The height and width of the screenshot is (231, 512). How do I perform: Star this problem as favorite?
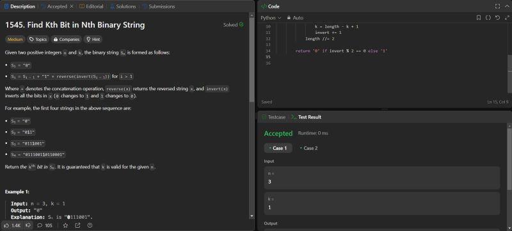tap(65, 225)
